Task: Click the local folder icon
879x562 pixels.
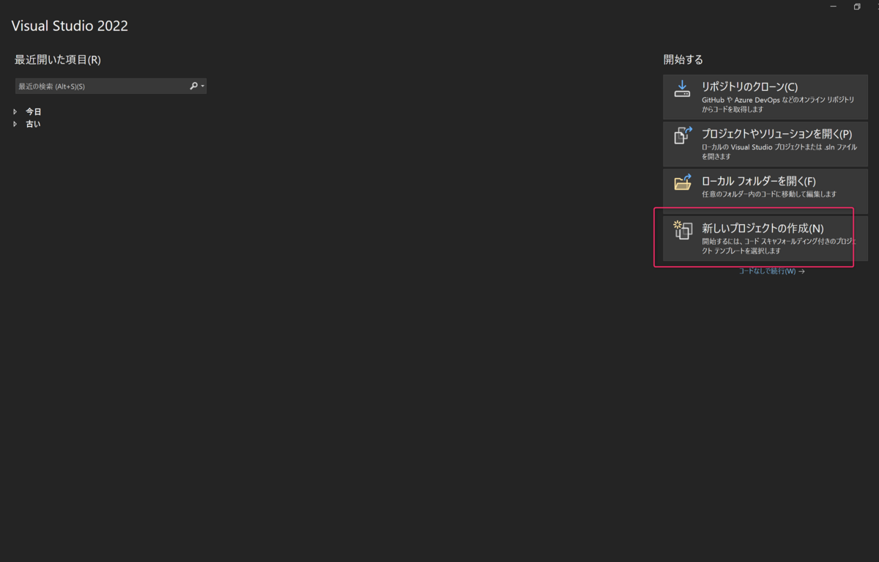Action: (683, 182)
